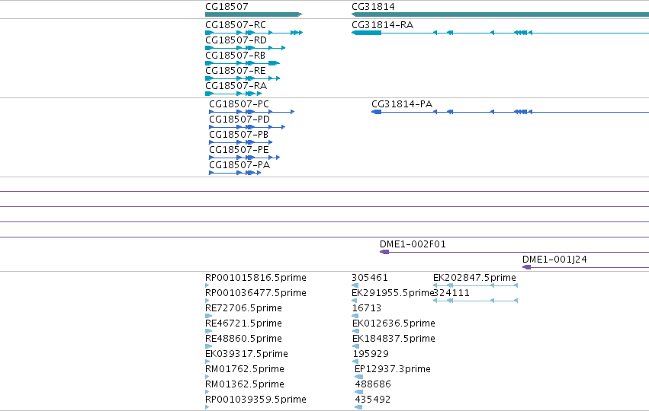Viewport: 649px width, 411px height.
Task: Select EST EK039317.5prime
Action: (x=246, y=354)
